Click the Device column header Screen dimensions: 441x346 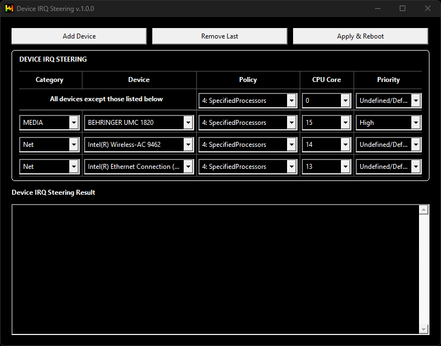[139, 80]
